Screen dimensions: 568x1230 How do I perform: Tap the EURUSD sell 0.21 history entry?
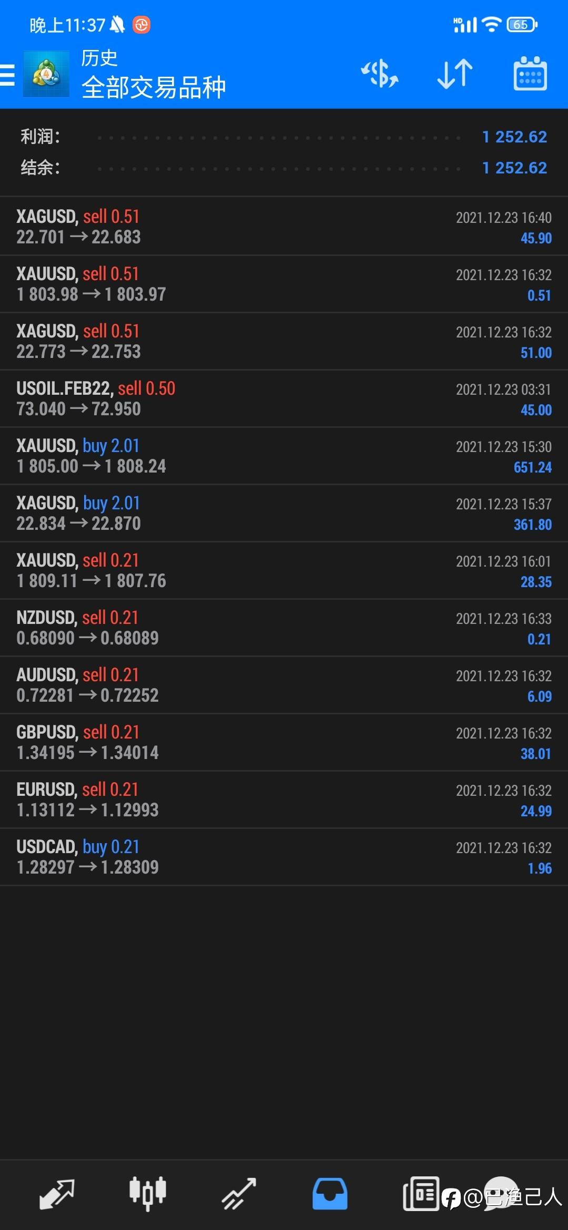[x=284, y=800]
